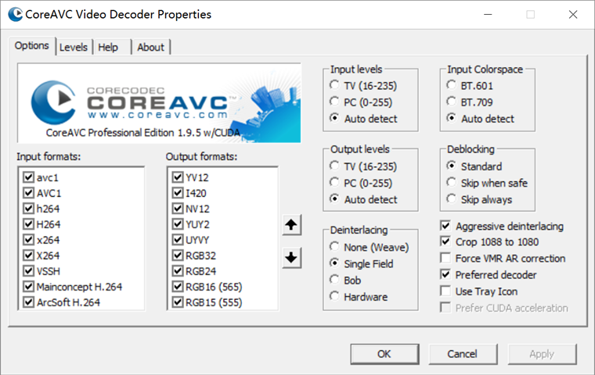Click the move down arrow button

click(291, 257)
